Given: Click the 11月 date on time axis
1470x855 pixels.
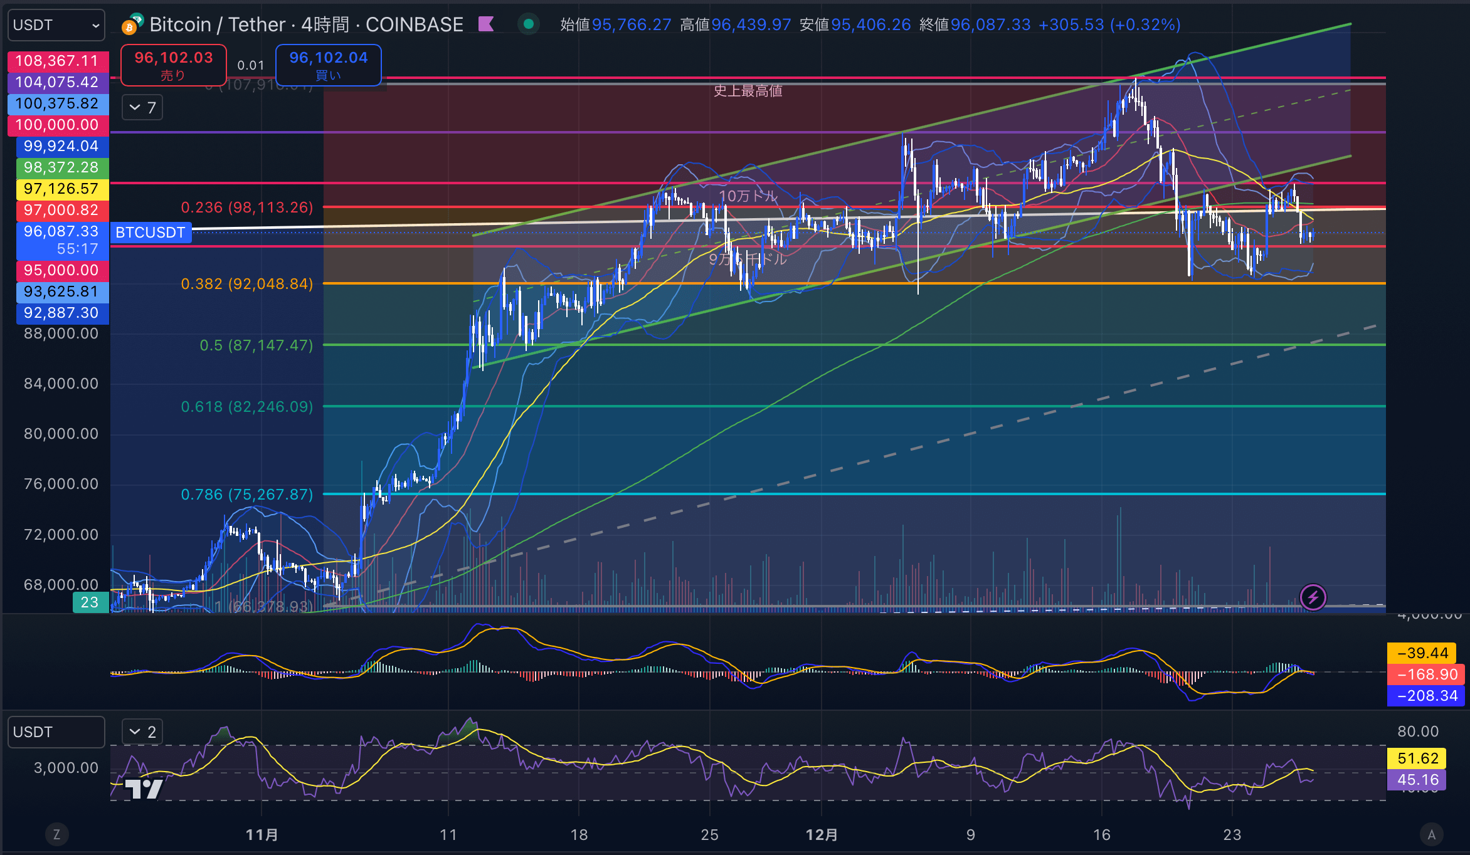Looking at the screenshot, I should click(x=262, y=835).
